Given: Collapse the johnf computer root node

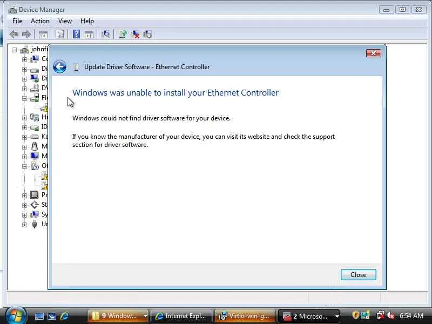Looking at the screenshot, I should (15, 50).
